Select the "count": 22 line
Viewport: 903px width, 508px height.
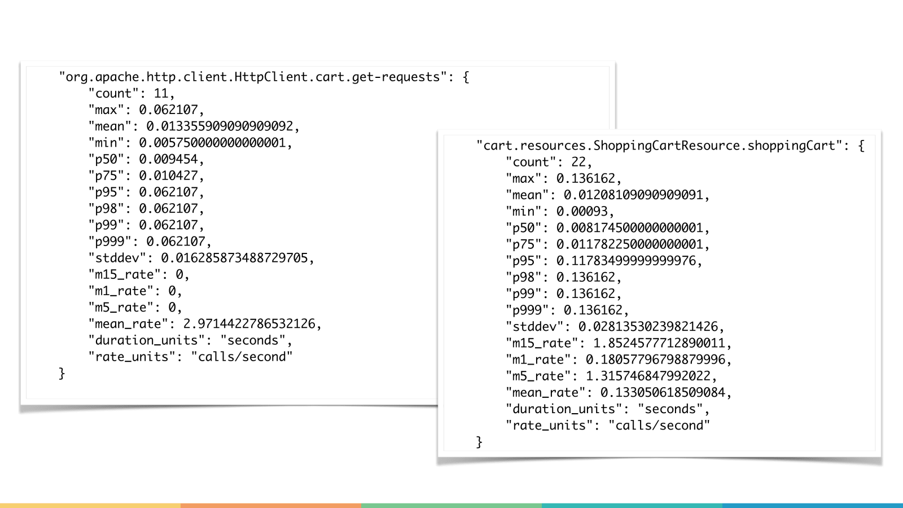coord(549,162)
